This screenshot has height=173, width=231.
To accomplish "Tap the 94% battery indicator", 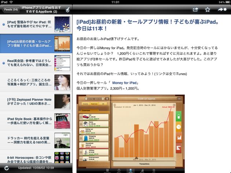I will coord(224,2).
